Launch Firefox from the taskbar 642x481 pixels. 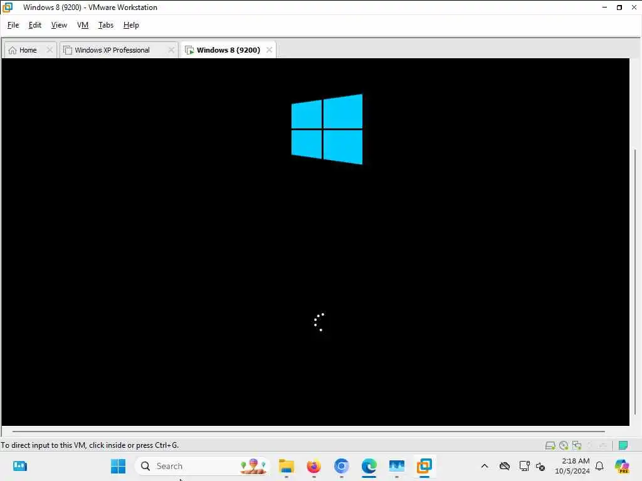point(314,466)
